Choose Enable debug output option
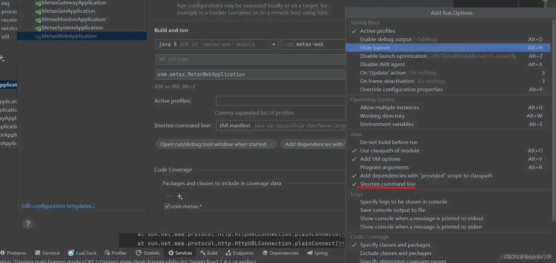The height and width of the screenshot is (263, 556). point(448,39)
